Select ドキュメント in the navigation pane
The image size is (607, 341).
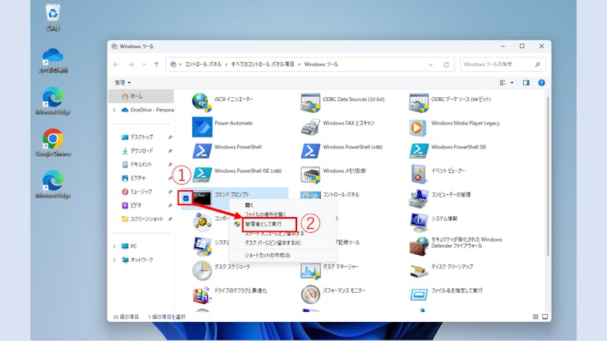pos(141,164)
